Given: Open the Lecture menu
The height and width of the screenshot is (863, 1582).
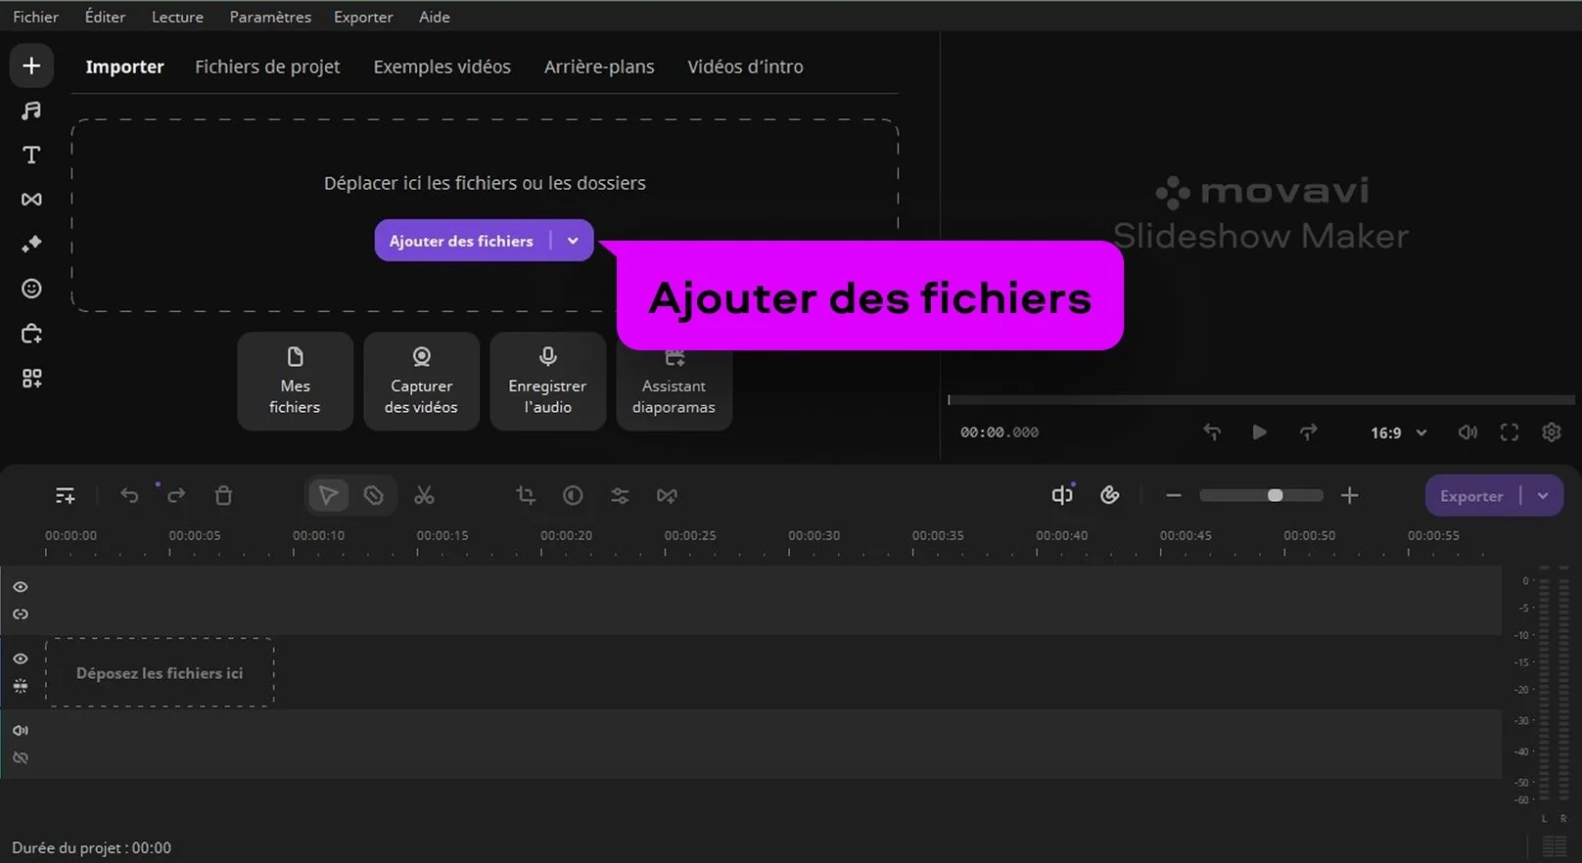Looking at the screenshot, I should click(x=177, y=17).
